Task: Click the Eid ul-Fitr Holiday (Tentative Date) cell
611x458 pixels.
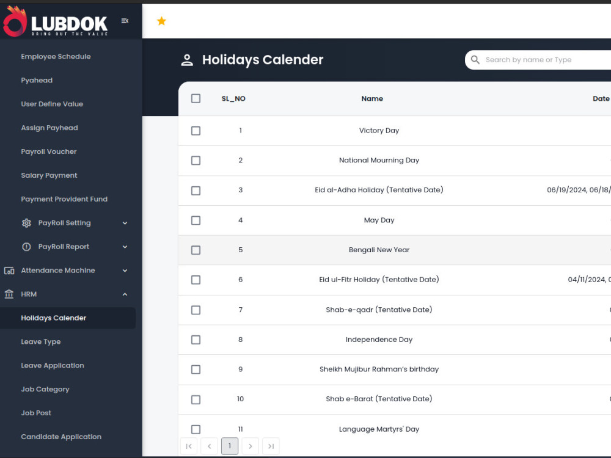Action: 379,280
